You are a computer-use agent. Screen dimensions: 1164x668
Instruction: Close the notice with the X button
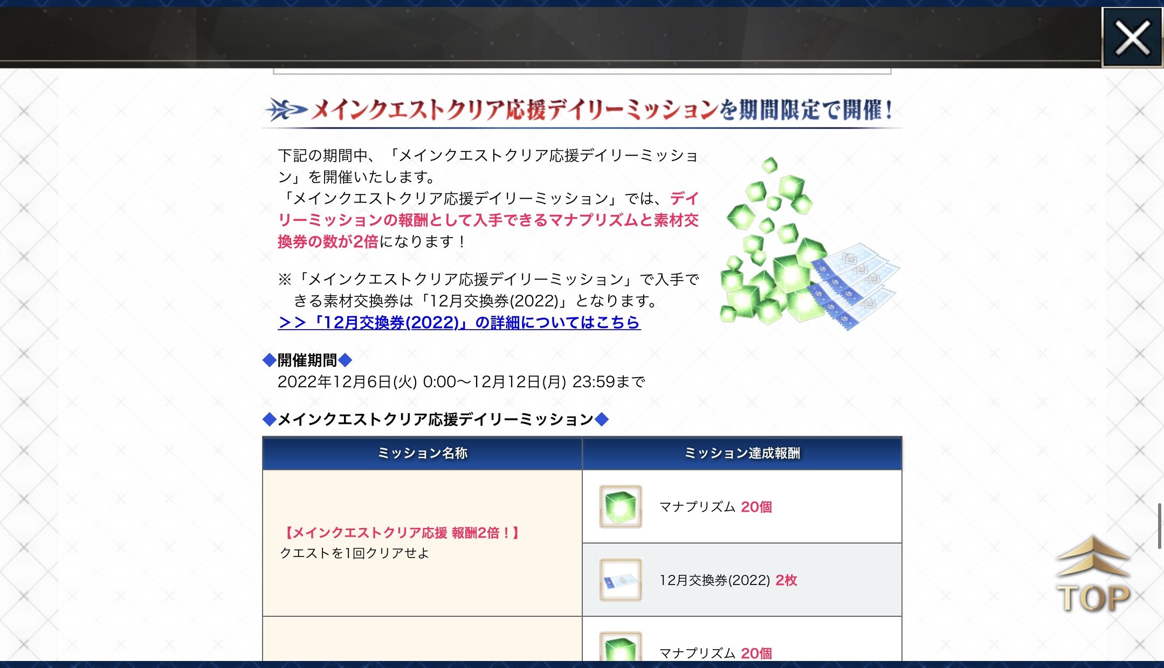[x=1132, y=38]
